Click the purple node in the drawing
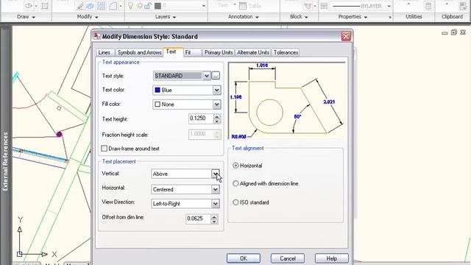 59,134
